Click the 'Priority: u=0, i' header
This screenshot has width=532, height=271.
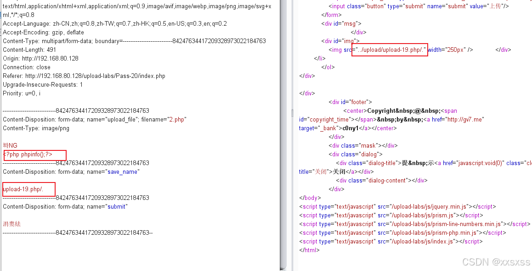click(x=22, y=94)
